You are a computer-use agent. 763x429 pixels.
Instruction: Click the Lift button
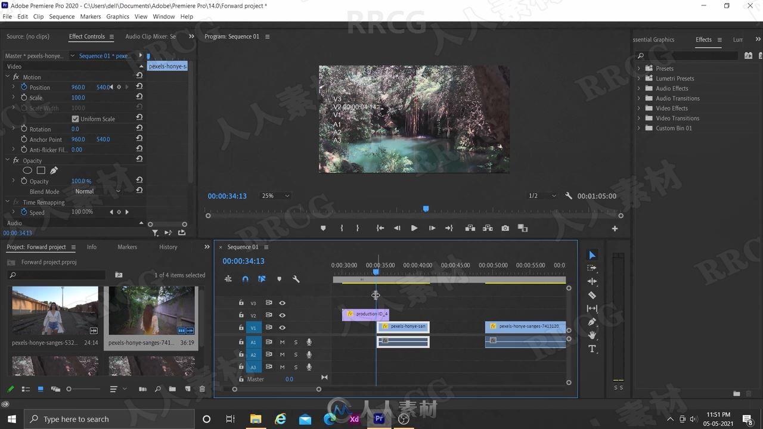pos(470,228)
